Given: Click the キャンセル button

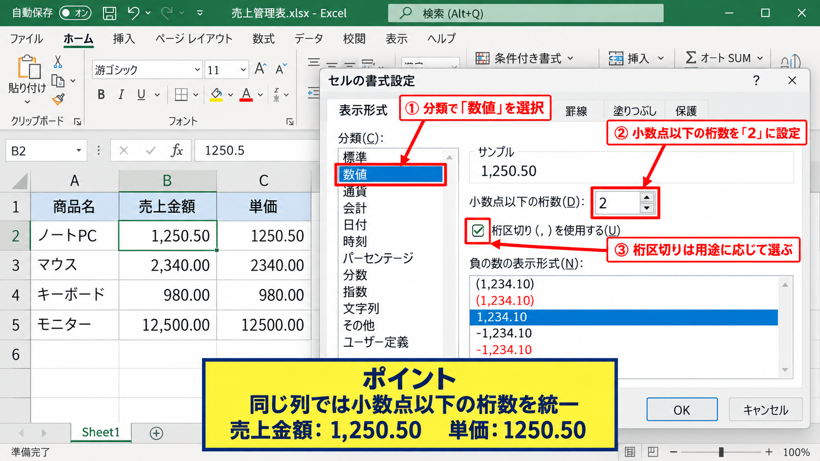Looking at the screenshot, I should (x=766, y=410).
